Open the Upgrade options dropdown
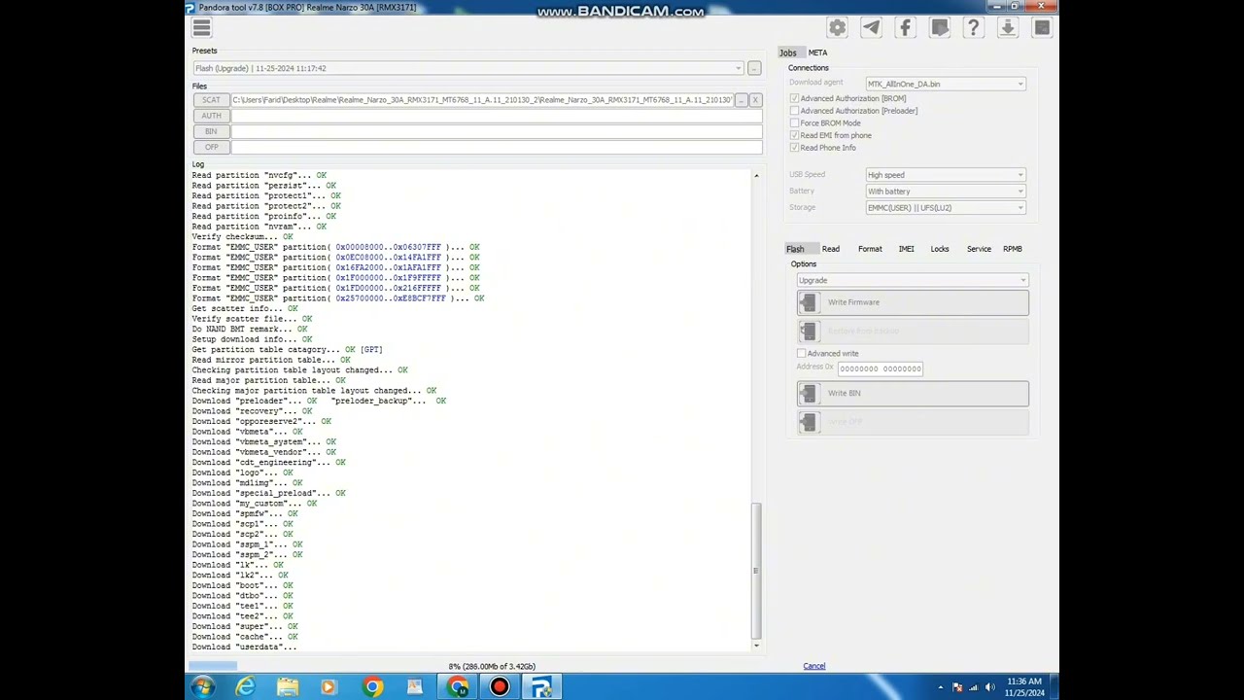Image resolution: width=1244 pixels, height=700 pixels. click(913, 280)
